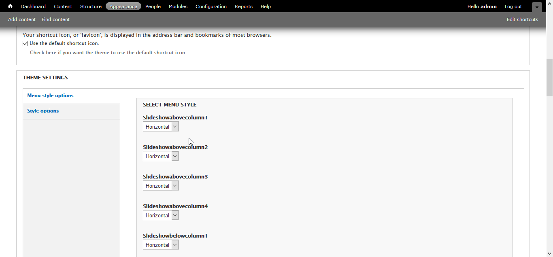This screenshot has width=553, height=257.
Task: Open the Reports menu
Action: 244,6
